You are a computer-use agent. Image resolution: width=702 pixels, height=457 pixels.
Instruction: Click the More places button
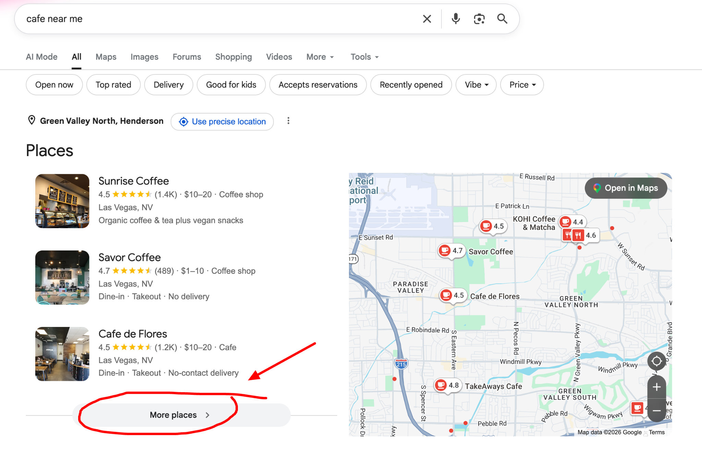coord(181,415)
